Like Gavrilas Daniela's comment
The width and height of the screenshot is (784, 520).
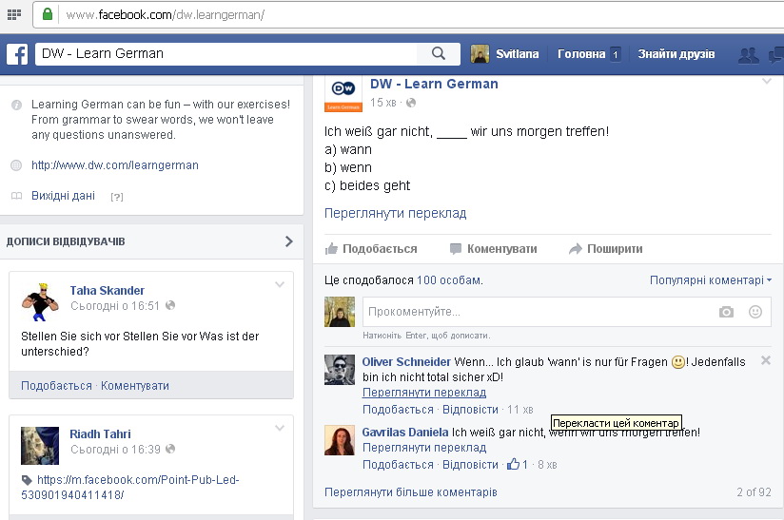(x=398, y=465)
